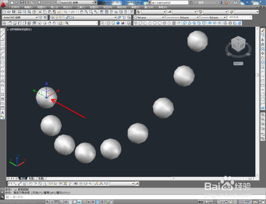Click the Save As icon in the quick access toolbar
The width and height of the screenshot is (266, 204).
click(27, 3)
